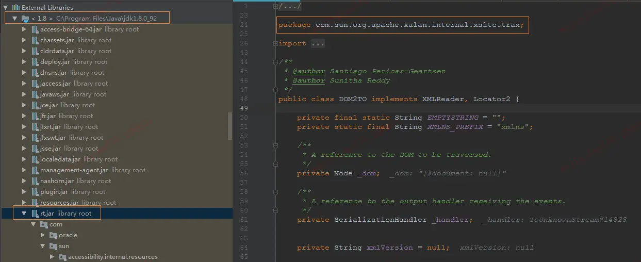Screen dimensions: 641x262
Task: Click the jaccess.jar library icon
Action: [x=35, y=84]
